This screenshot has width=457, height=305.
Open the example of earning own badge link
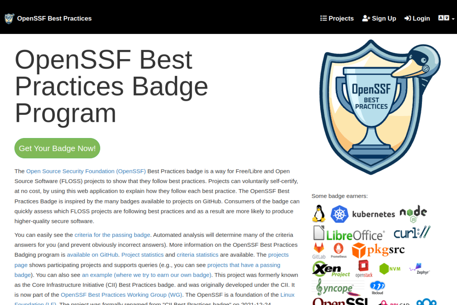[147, 275]
